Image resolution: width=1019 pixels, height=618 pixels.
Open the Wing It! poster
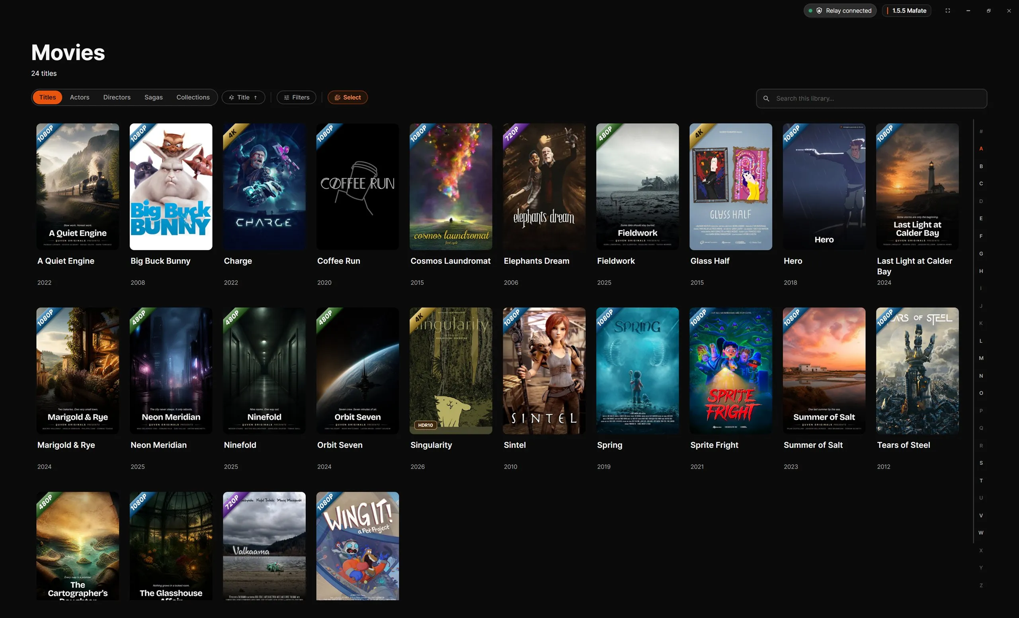pos(358,546)
